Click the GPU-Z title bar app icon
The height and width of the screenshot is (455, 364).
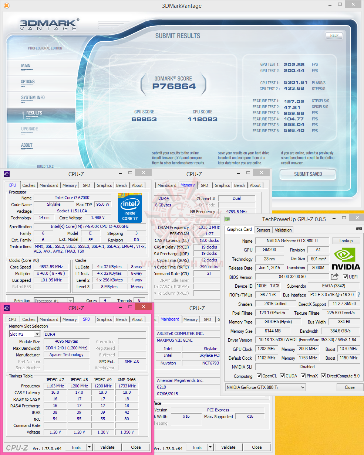[226, 219]
